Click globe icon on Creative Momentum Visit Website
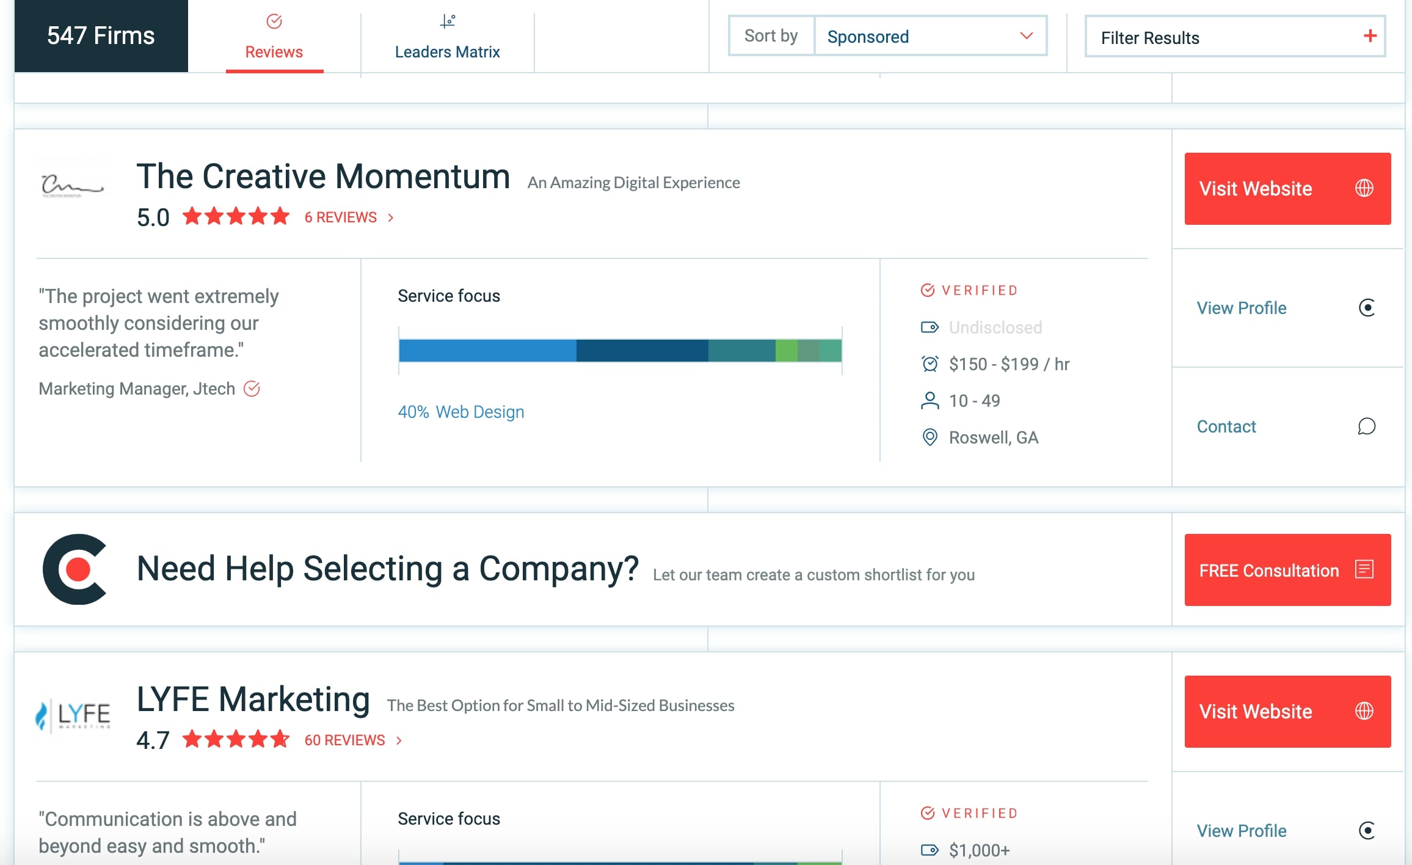Image resolution: width=1412 pixels, height=865 pixels. 1364,188
